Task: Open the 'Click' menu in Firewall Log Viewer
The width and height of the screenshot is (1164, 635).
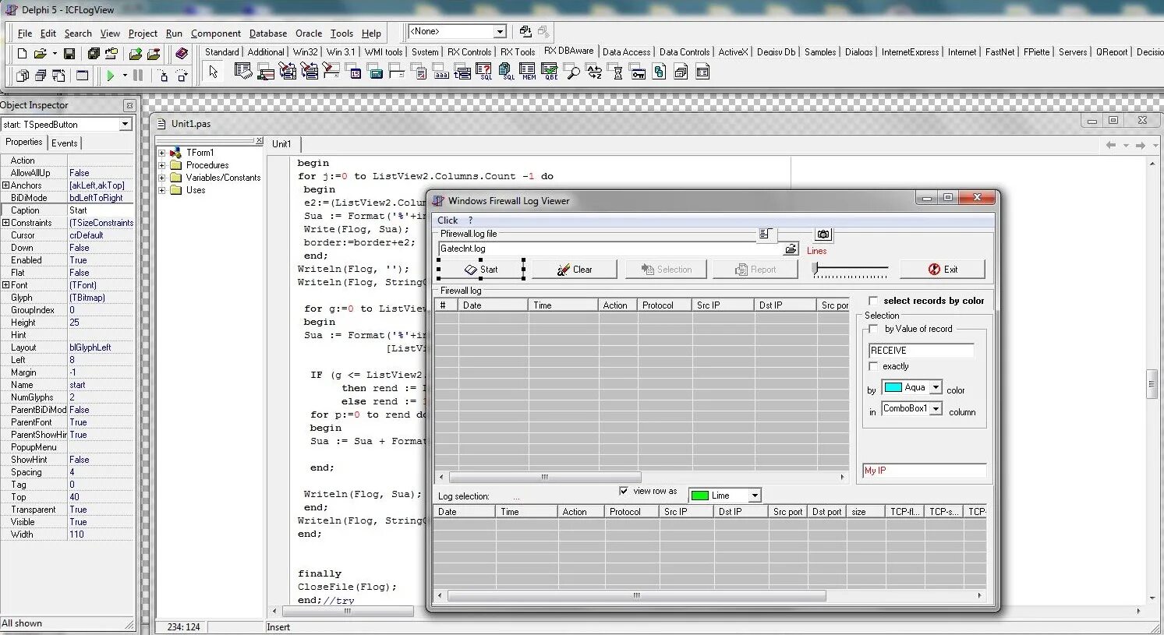Action: coord(448,220)
